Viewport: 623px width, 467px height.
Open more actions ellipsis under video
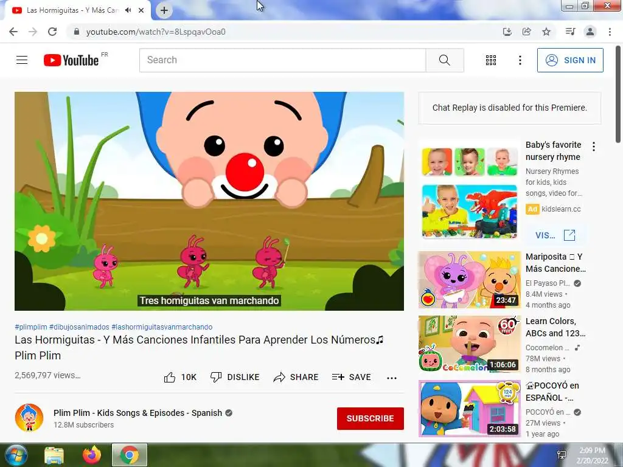point(392,378)
